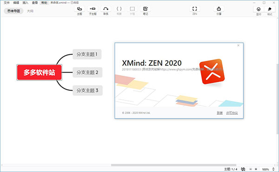The image size is (279, 172).
Task: Select the 联系 relationship arrow tool
Action: [x=106, y=9]
